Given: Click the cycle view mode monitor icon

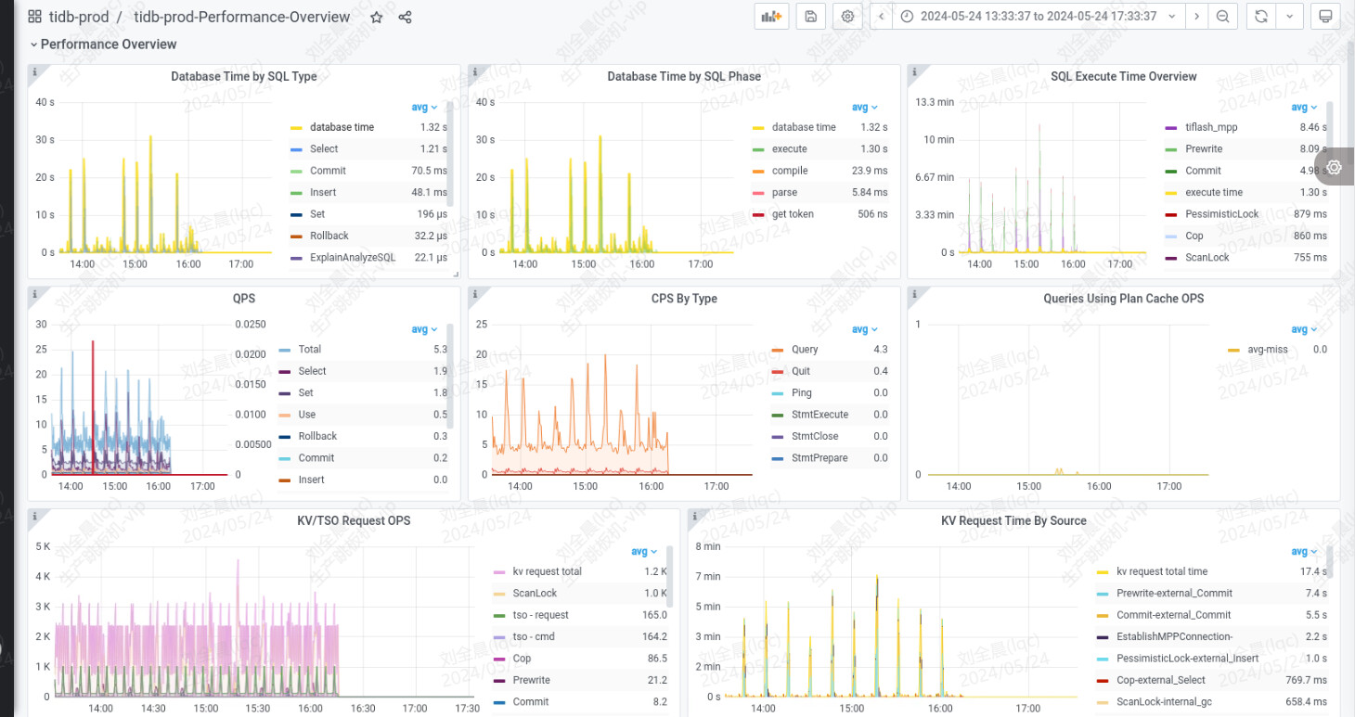Looking at the screenshot, I should pyautogui.click(x=1325, y=17).
